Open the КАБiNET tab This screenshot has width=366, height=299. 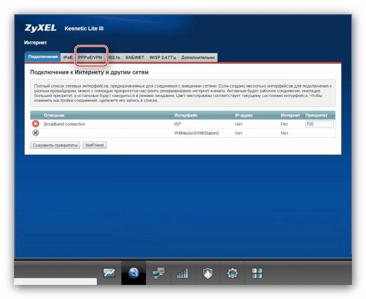[x=134, y=57]
